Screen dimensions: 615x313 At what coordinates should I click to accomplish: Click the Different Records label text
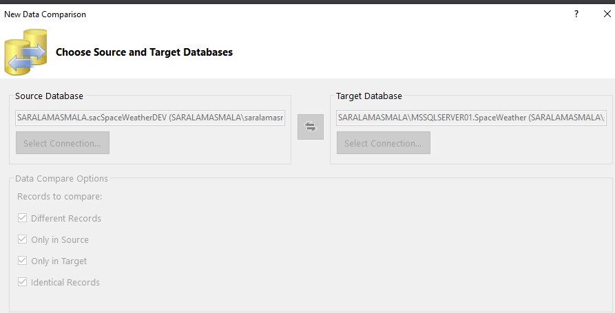[x=66, y=219]
